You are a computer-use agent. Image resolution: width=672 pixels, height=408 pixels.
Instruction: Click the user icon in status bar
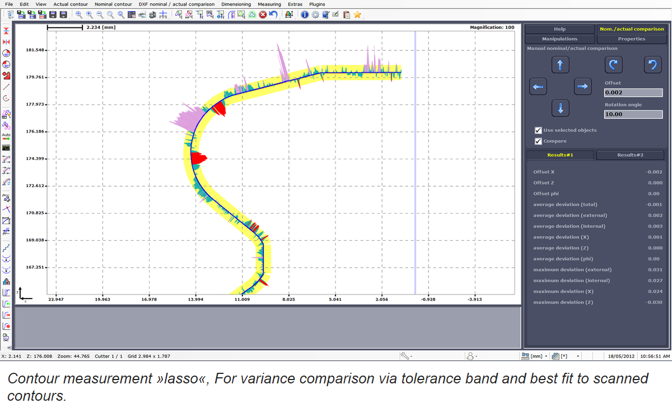tap(471, 355)
